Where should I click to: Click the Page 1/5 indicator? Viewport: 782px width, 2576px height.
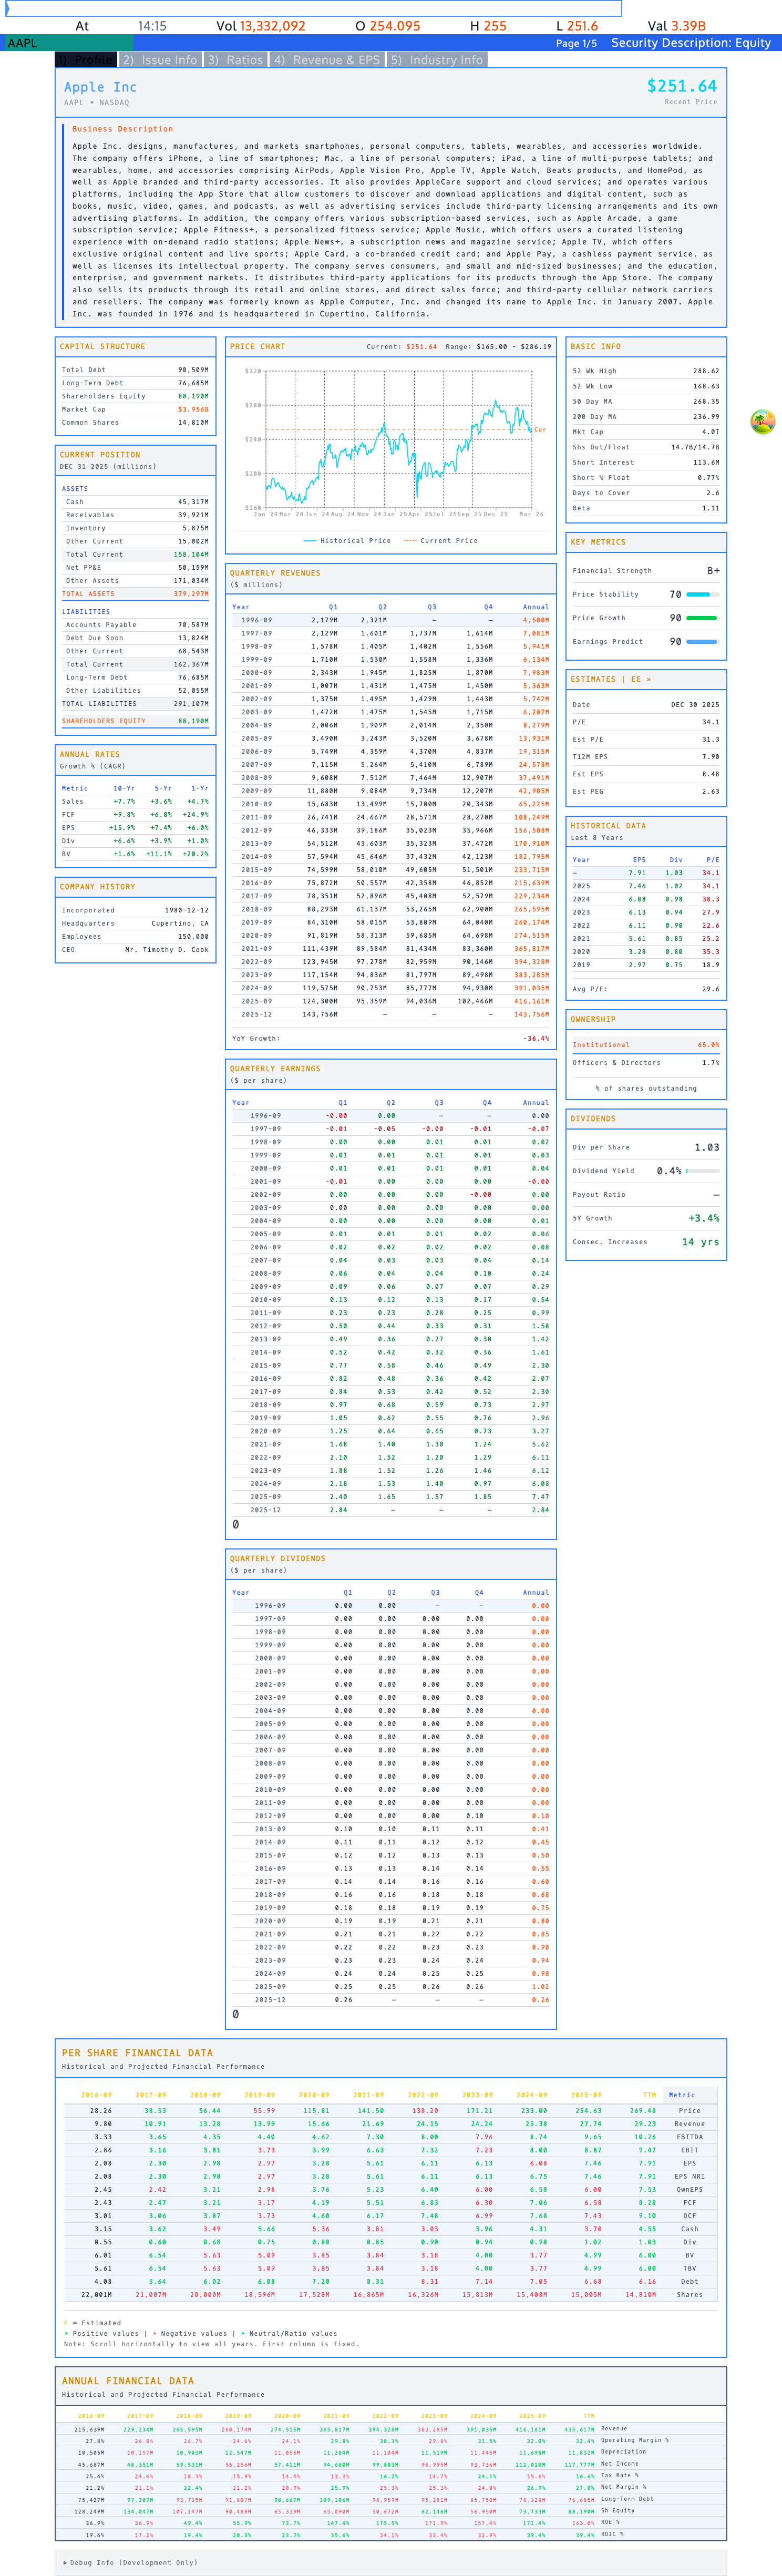point(576,43)
